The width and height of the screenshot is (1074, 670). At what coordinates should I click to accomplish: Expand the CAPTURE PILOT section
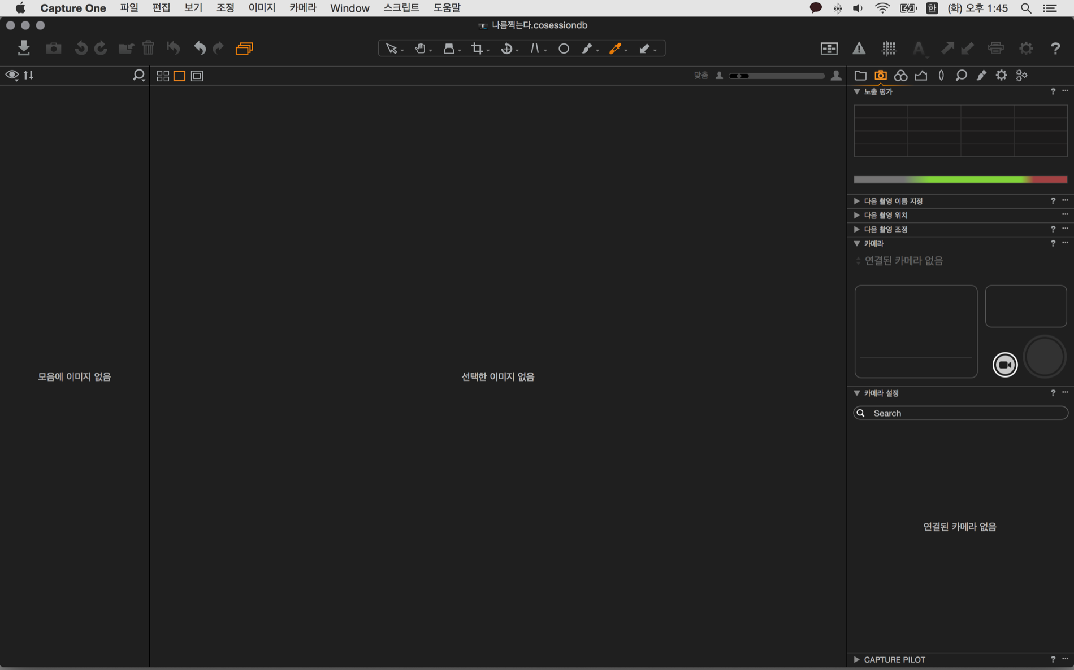click(x=857, y=659)
